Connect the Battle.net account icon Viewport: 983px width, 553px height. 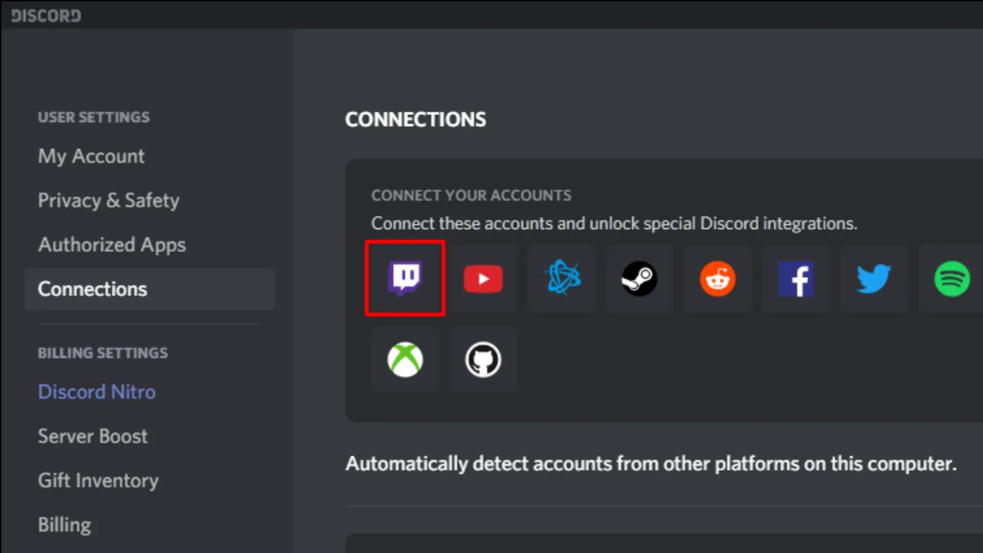click(562, 279)
